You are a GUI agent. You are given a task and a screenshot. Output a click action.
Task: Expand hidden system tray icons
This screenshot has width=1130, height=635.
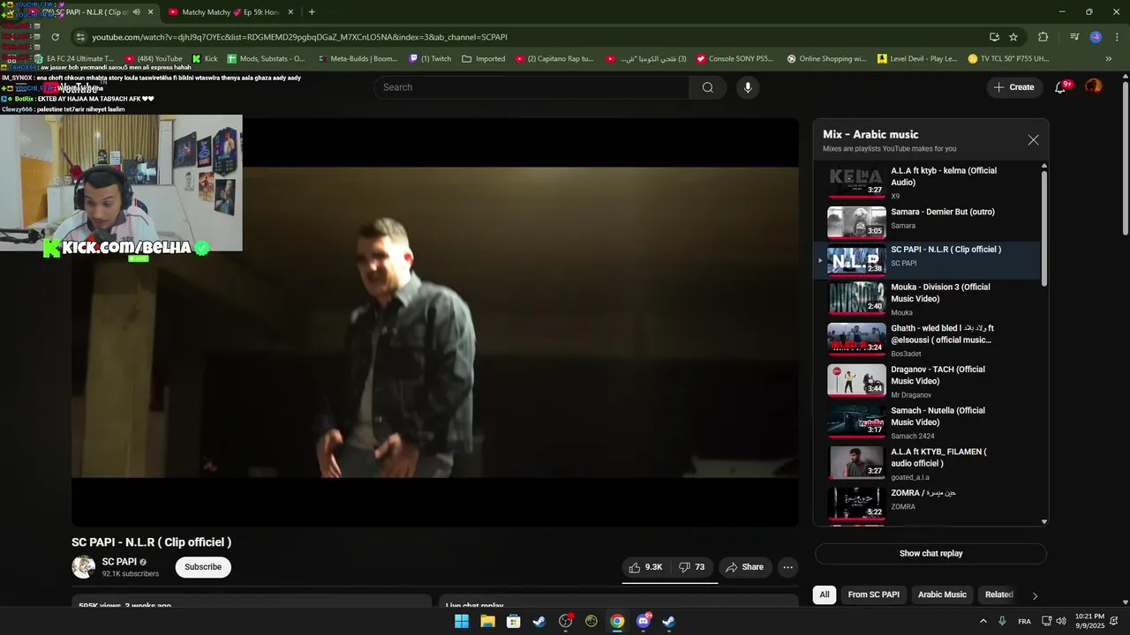982,621
